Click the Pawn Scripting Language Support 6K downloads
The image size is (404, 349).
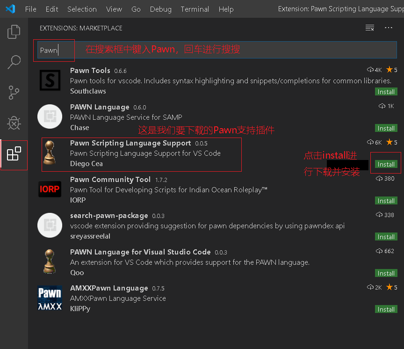[x=375, y=142]
